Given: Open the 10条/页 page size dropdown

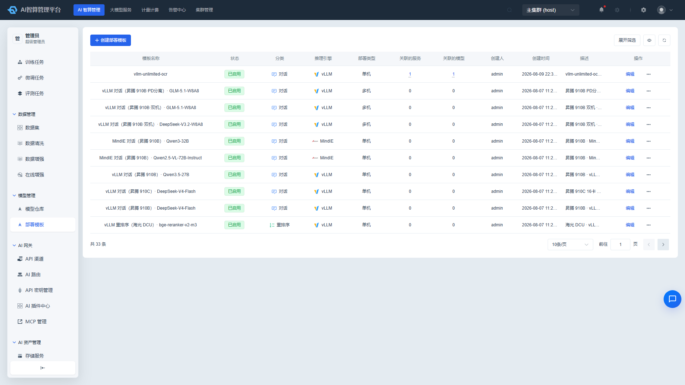Looking at the screenshot, I should (570, 245).
